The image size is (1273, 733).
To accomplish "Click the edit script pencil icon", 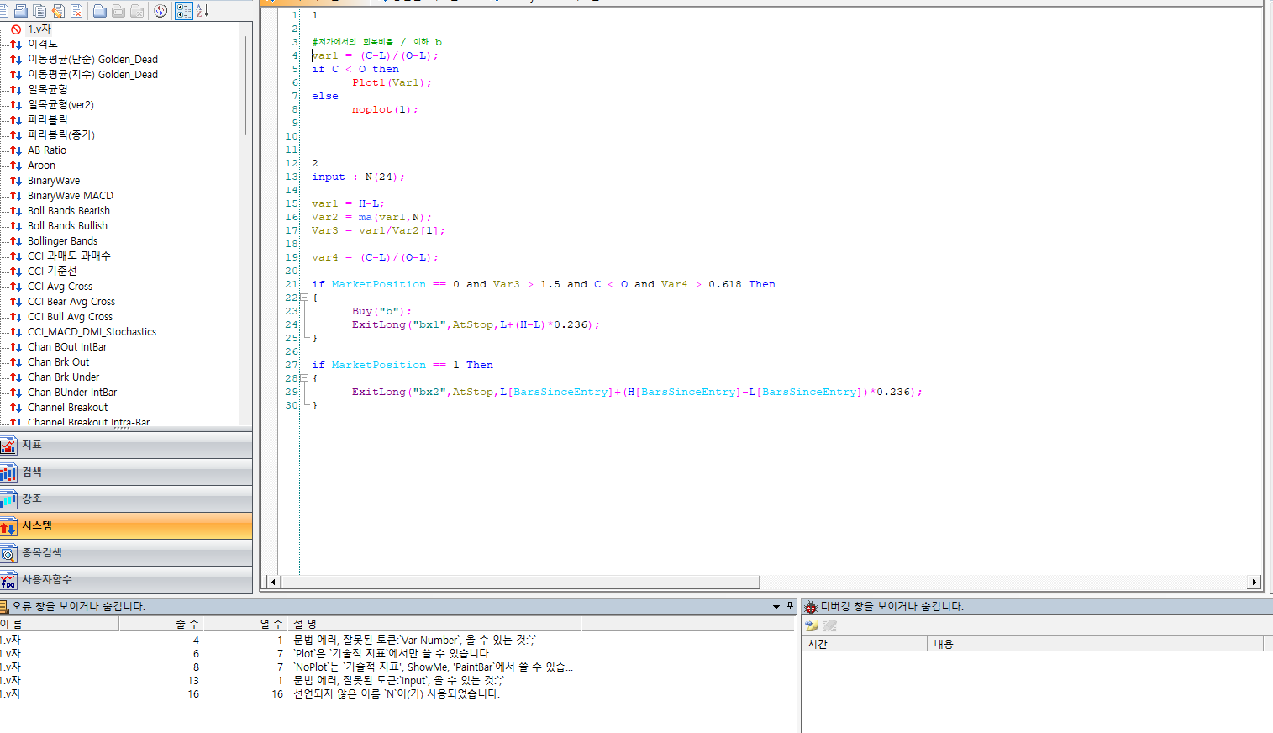I will [58, 11].
